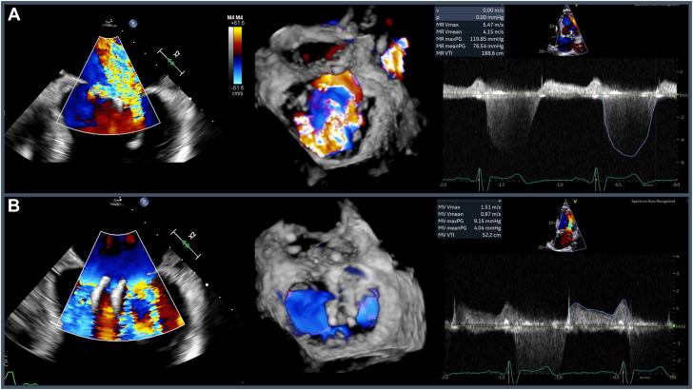Select the MV Vmax measurement row
Screen dimensions: 693x390
(469, 206)
